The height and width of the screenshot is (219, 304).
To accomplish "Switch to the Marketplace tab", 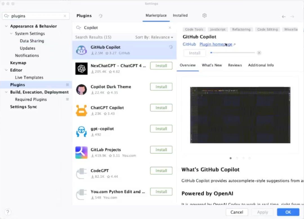I will point(156,15).
